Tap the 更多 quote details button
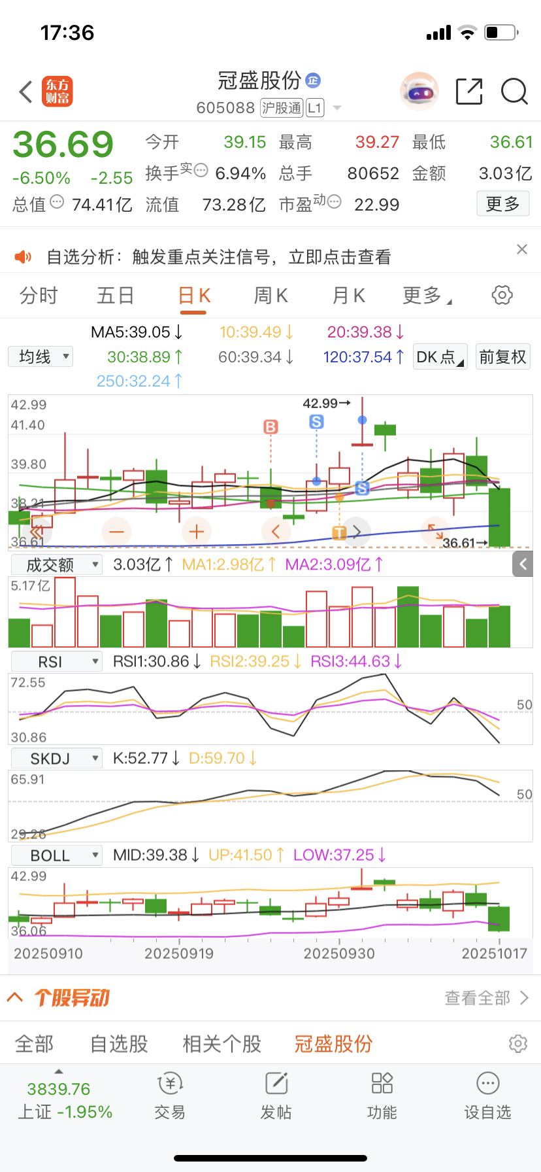The image size is (541, 1172). point(502,204)
